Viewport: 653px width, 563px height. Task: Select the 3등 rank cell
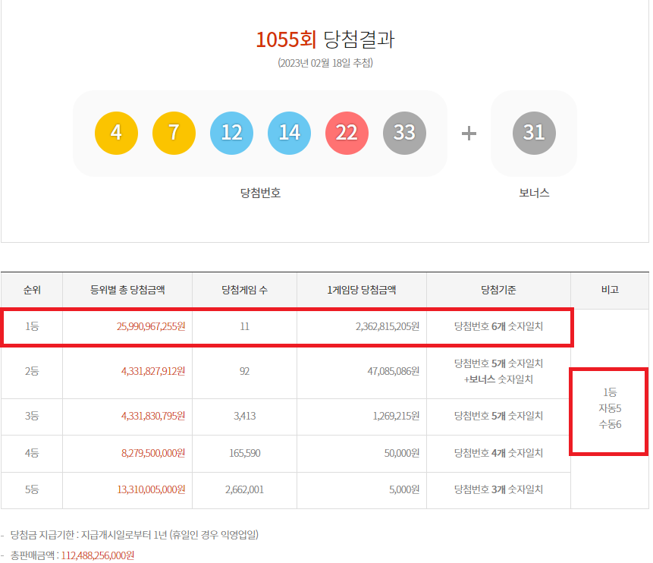(x=32, y=416)
